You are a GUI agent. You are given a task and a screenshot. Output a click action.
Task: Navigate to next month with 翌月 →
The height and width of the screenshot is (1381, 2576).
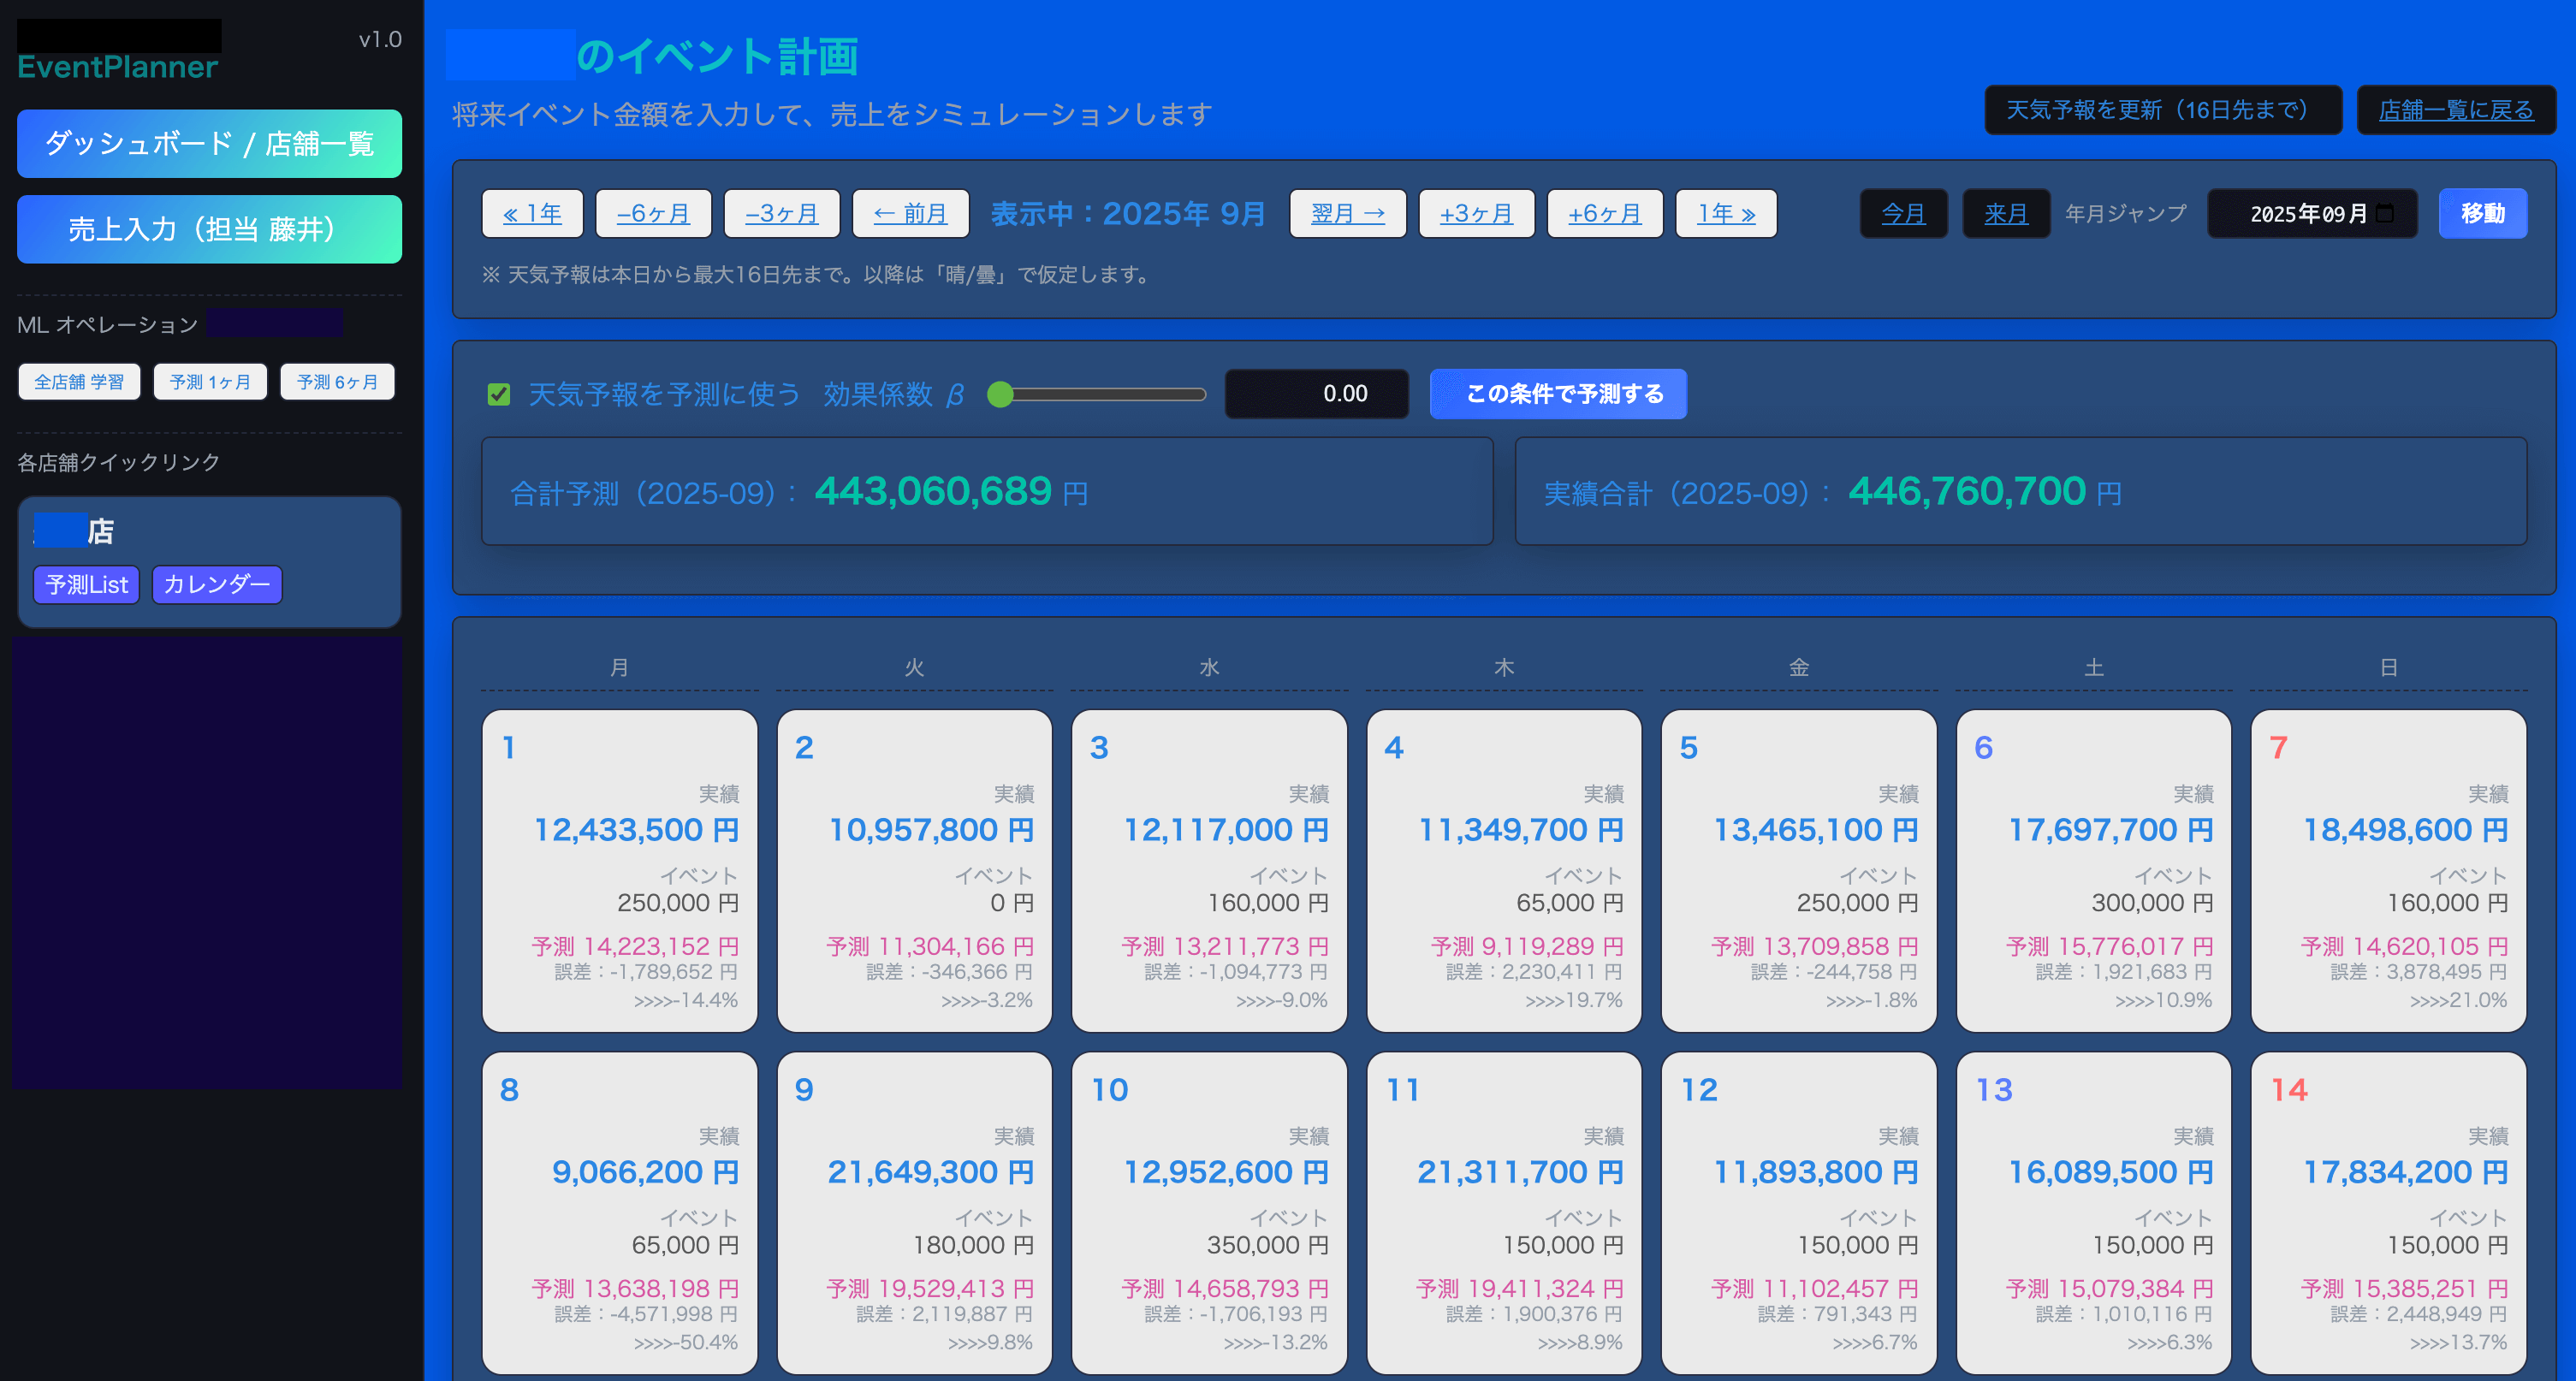[x=1347, y=212]
